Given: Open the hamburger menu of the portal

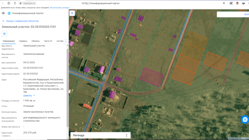Looking at the screenshot, I should pyautogui.click(x=3, y=13).
